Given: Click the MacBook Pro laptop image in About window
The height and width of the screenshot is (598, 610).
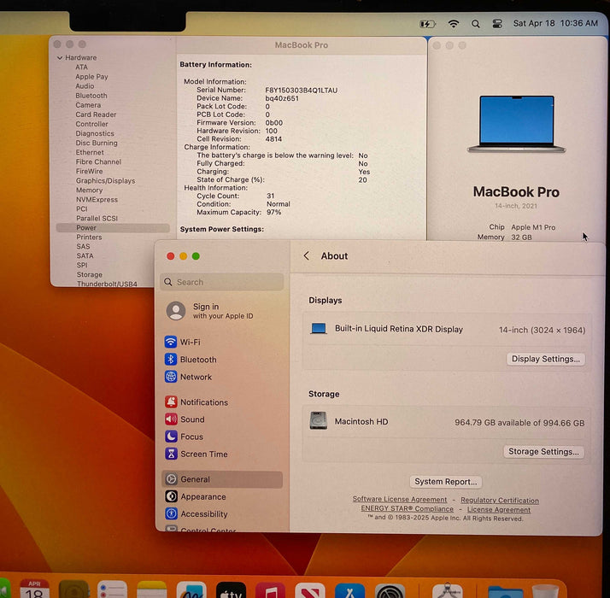Looking at the screenshot, I should [517, 124].
